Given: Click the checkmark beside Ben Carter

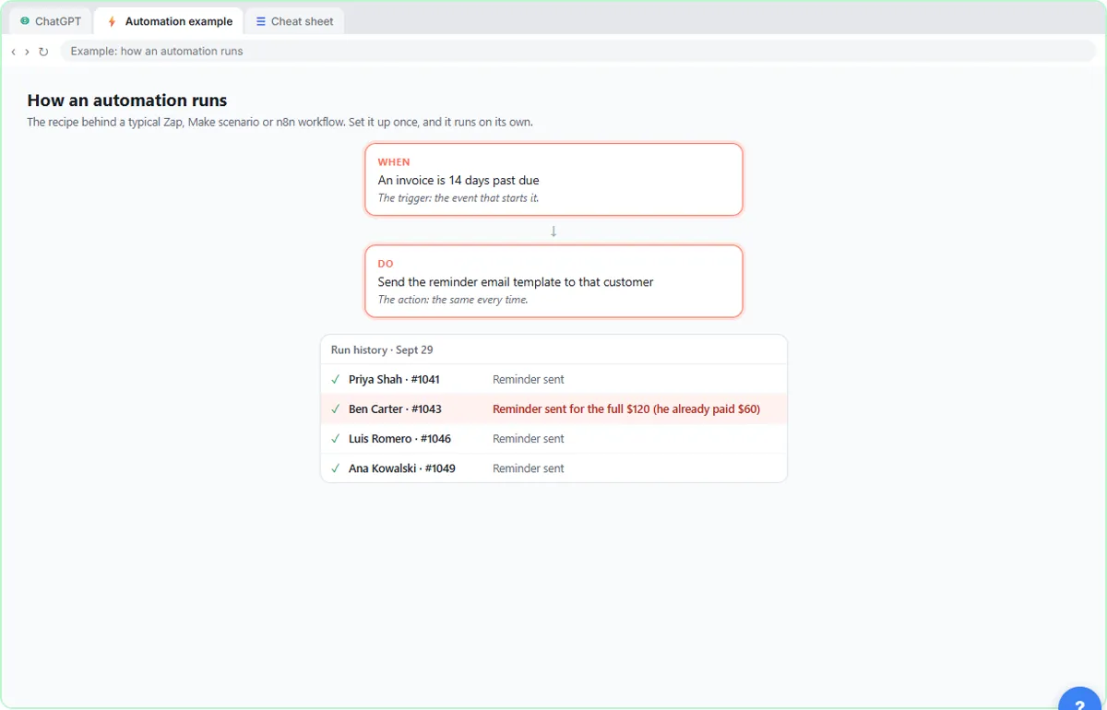Looking at the screenshot, I should (336, 408).
